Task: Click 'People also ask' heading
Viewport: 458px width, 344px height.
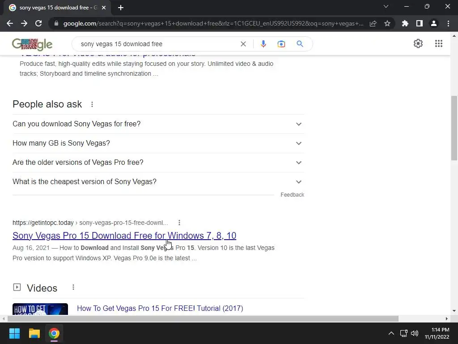Action: coord(47,104)
